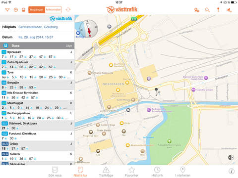Drop a pin using the pin icon
Screen dimensions: 238x178
[x=218, y=10]
